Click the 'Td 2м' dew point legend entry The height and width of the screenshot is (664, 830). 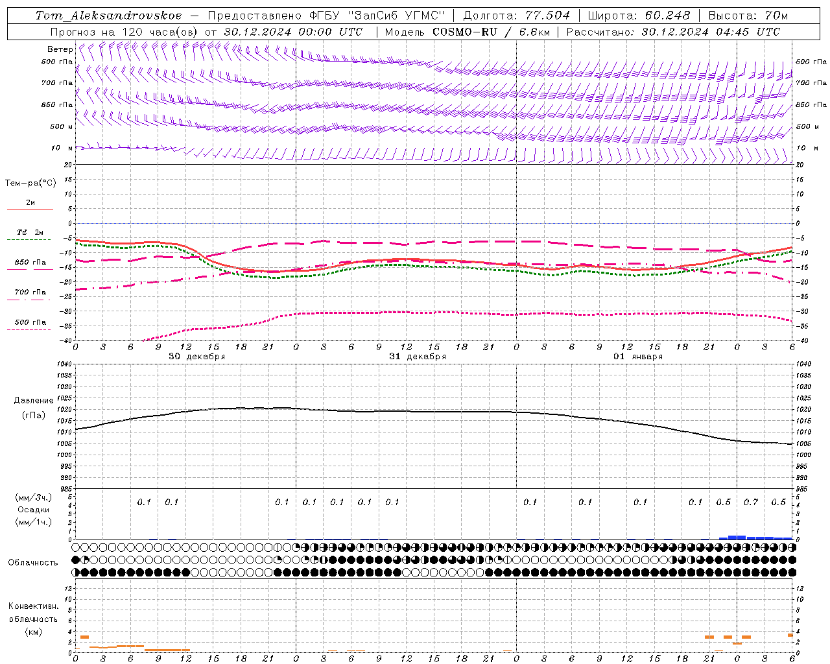pyautogui.click(x=30, y=232)
